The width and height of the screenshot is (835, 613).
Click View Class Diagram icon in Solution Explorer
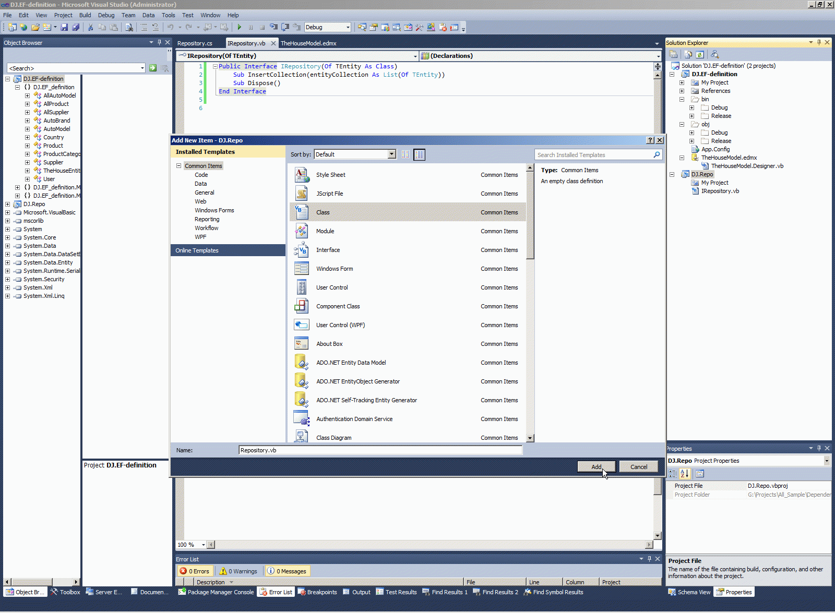[x=715, y=54]
